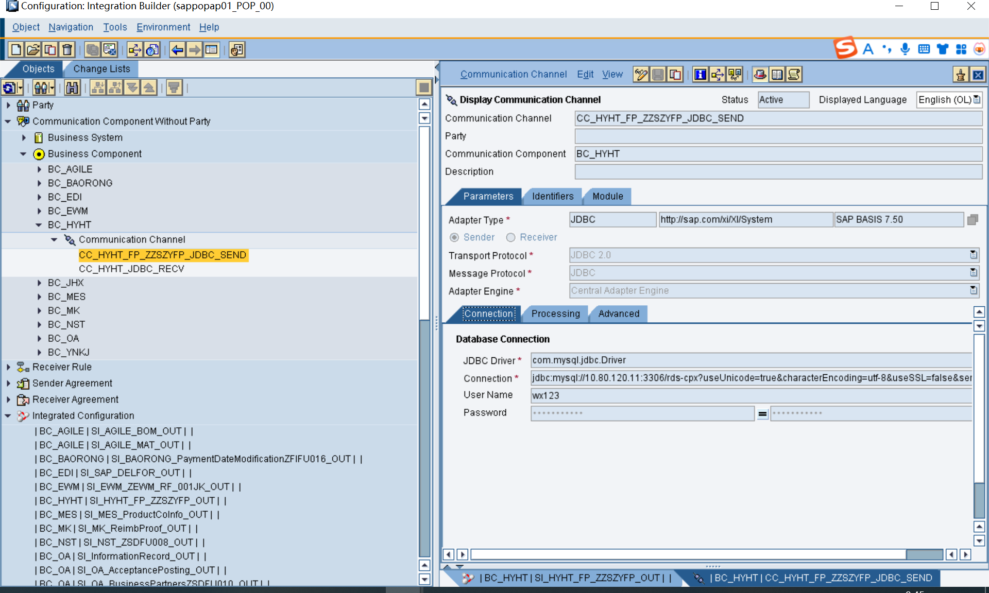Click the pencil-and-glasses display/edit switch icon
Image resolution: width=989 pixels, height=593 pixels.
tap(641, 75)
